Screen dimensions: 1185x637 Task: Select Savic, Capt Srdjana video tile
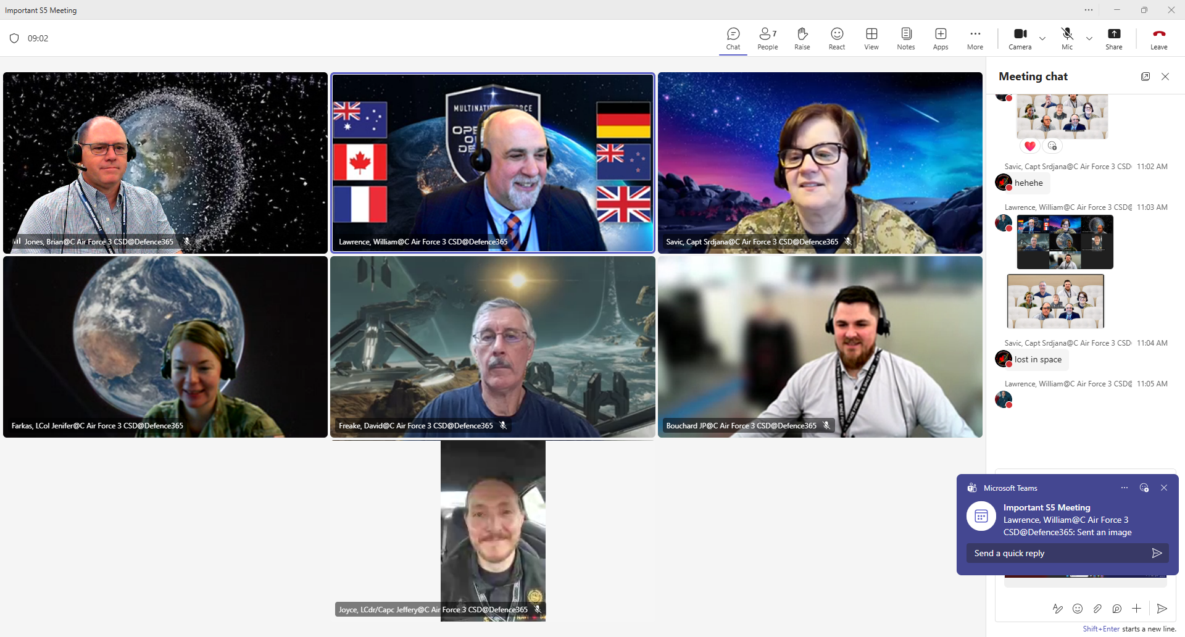pos(820,163)
